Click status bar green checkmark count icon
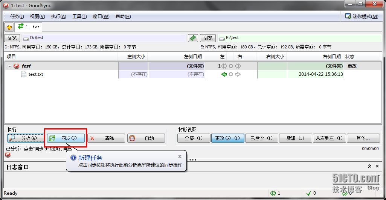386x200 pixels. tap(308, 193)
